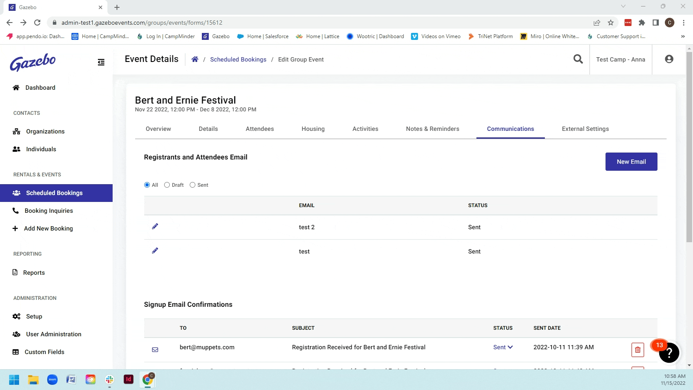Viewport: 693px width, 390px height.
Task: Collapse sidebar using the menu toggle icon
Action: (101, 62)
